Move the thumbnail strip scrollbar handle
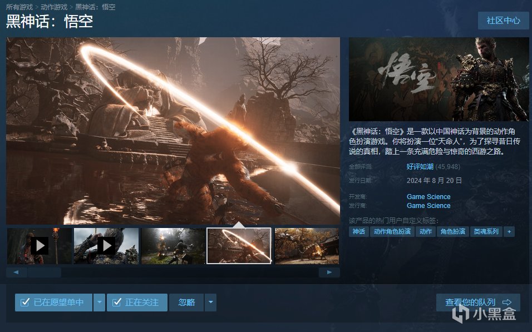Screen dimensions: 532x332 tap(45, 272)
